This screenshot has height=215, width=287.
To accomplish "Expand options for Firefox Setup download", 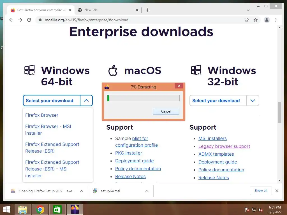I will [82, 191].
